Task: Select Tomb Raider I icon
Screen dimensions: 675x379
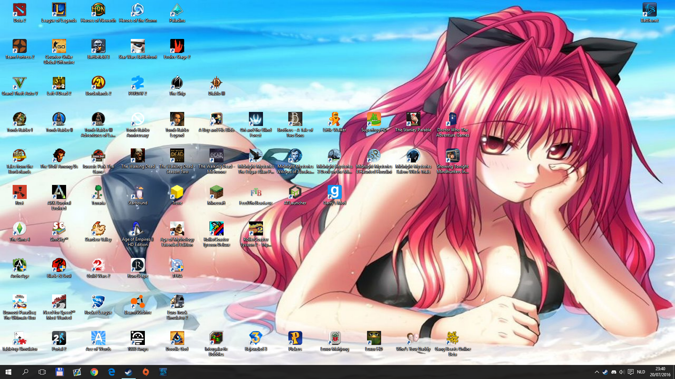Action: [x=20, y=122]
